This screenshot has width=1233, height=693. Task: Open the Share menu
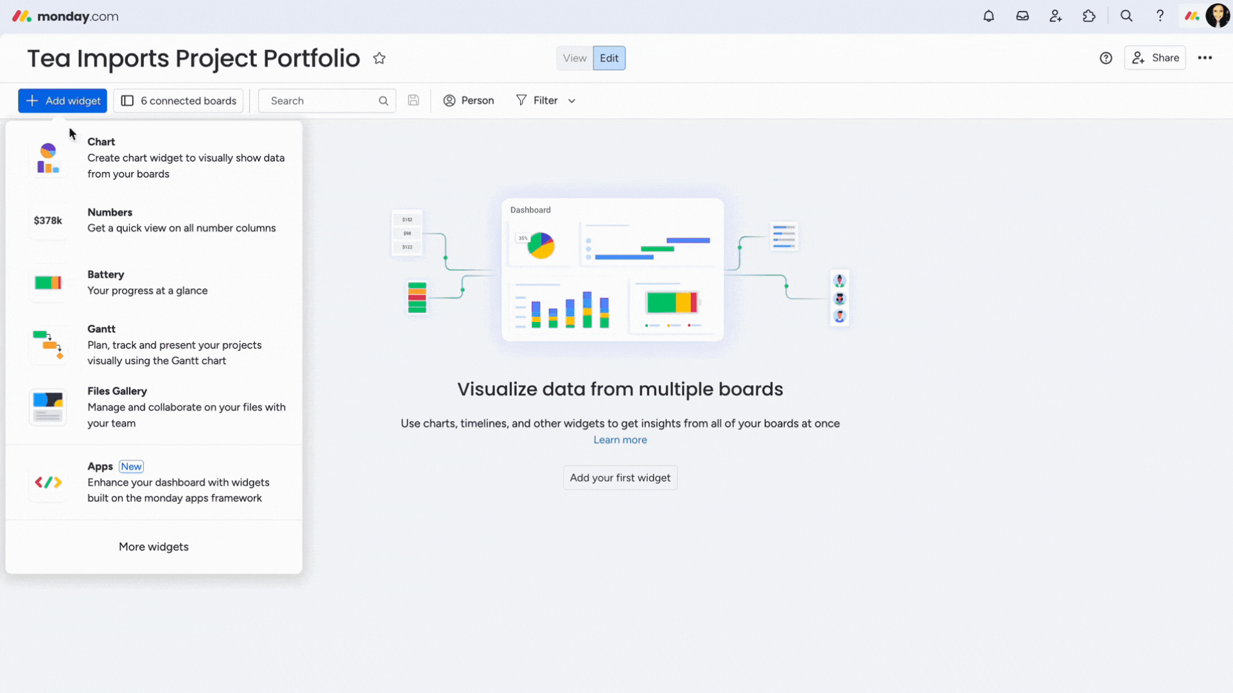(1157, 56)
